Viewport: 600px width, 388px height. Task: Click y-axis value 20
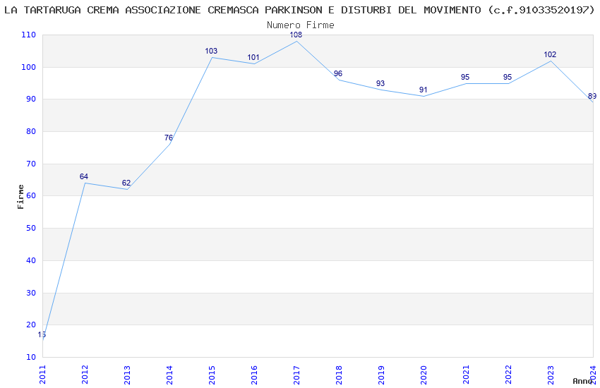[x=31, y=325]
